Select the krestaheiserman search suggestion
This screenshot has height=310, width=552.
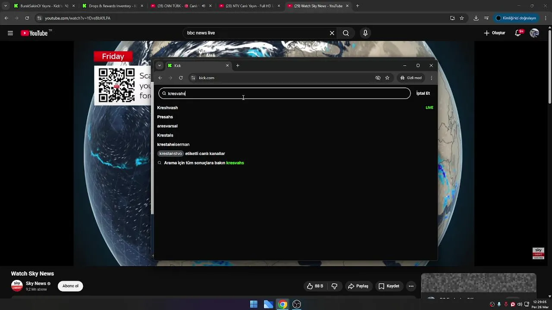pyautogui.click(x=173, y=145)
